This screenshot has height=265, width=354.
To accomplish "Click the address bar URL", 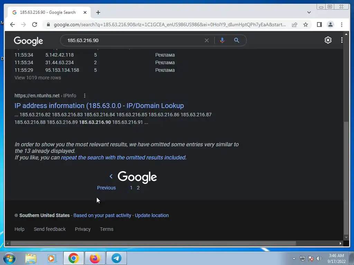I will point(170,24).
